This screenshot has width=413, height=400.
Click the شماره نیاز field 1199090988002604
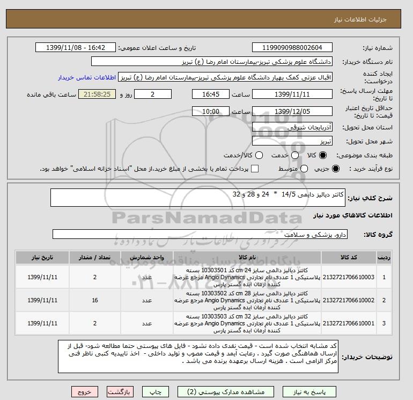(292, 47)
